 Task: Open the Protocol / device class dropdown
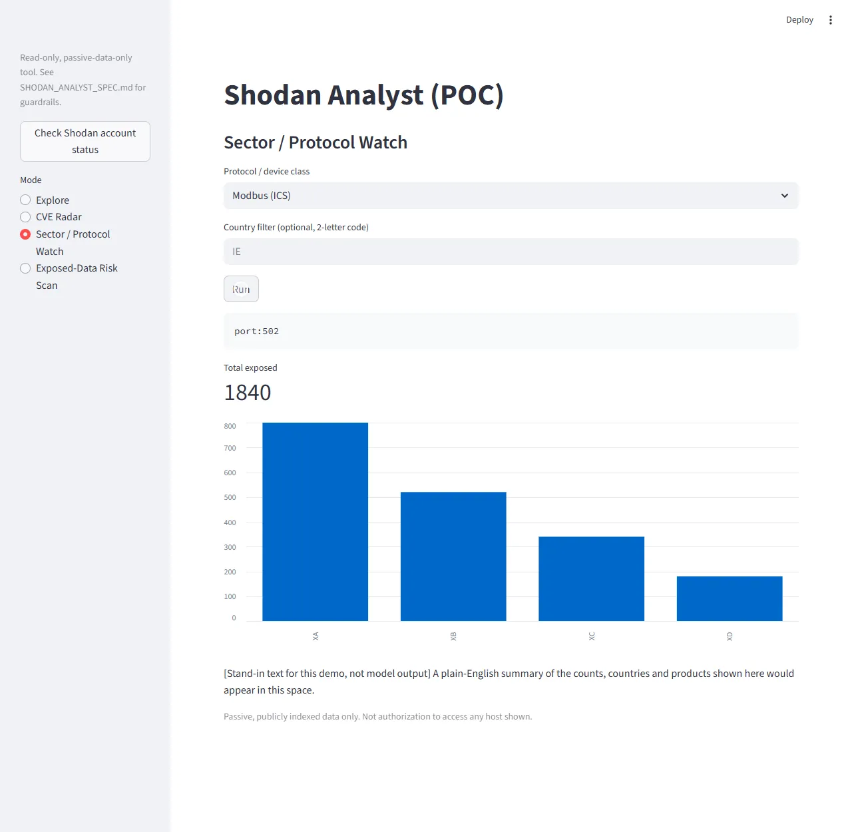(x=511, y=196)
